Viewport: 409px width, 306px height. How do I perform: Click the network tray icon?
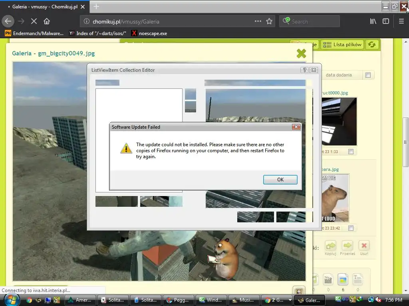pyautogui.click(x=371, y=300)
